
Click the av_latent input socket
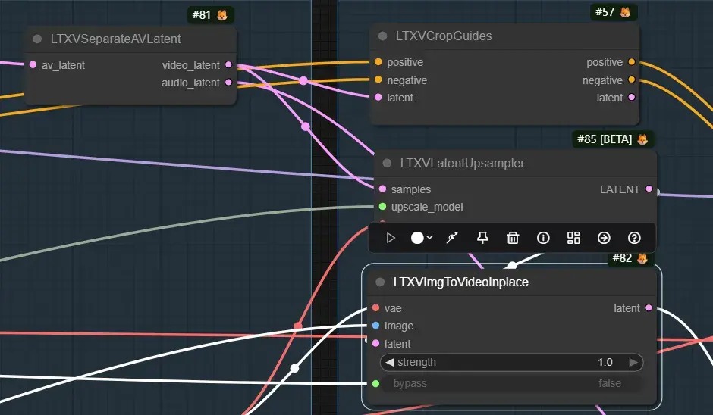[33, 65]
